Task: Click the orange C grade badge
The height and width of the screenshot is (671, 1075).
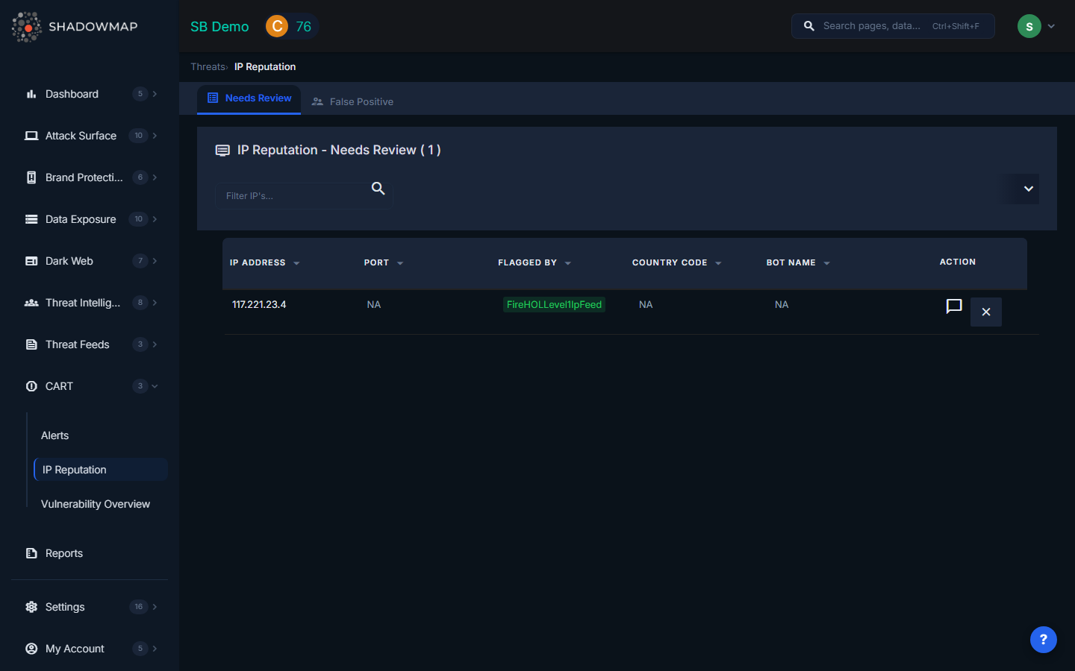Action: coord(277,26)
